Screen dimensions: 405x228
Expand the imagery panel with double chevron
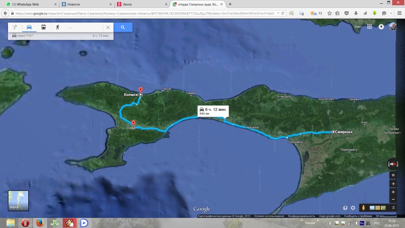tap(393, 208)
